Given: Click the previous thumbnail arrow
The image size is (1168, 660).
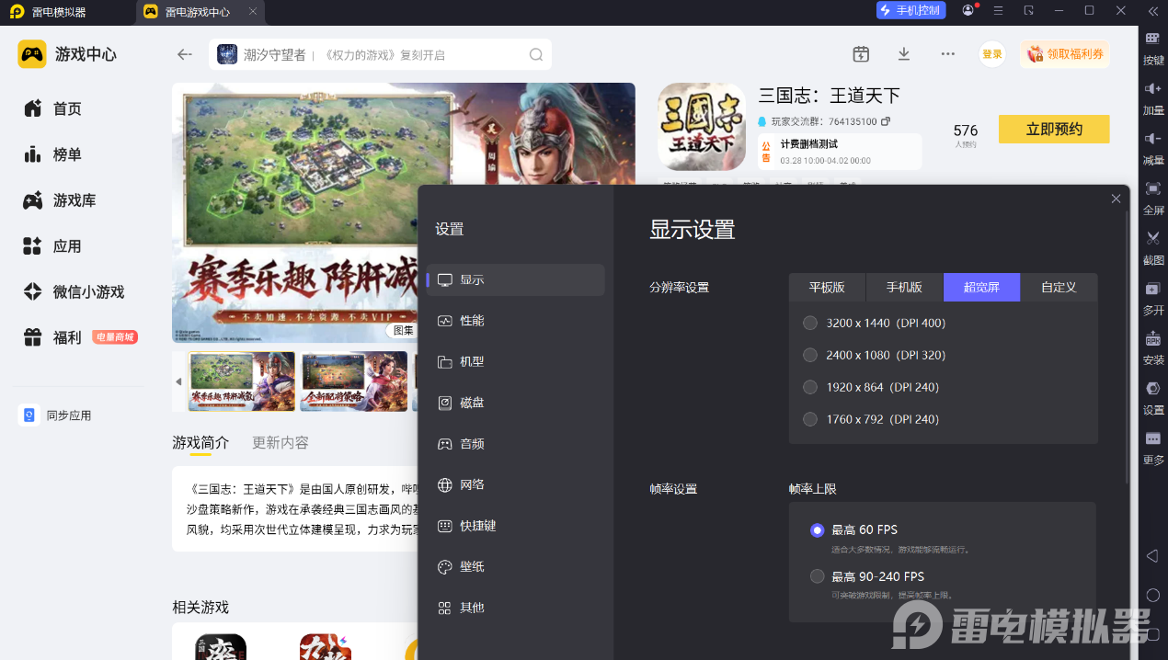Looking at the screenshot, I should pos(178,381).
